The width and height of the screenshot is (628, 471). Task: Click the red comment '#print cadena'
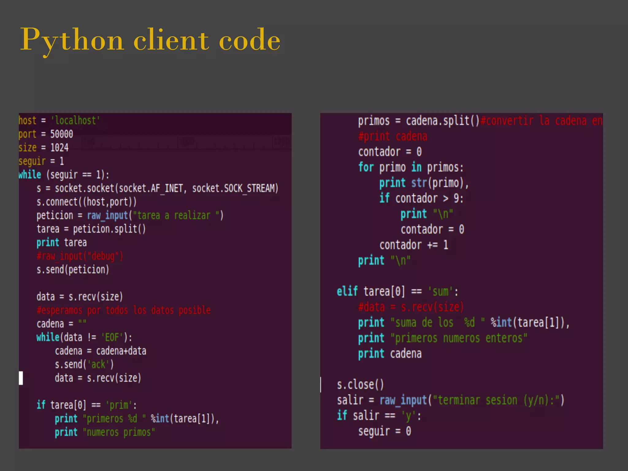pyautogui.click(x=393, y=136)
